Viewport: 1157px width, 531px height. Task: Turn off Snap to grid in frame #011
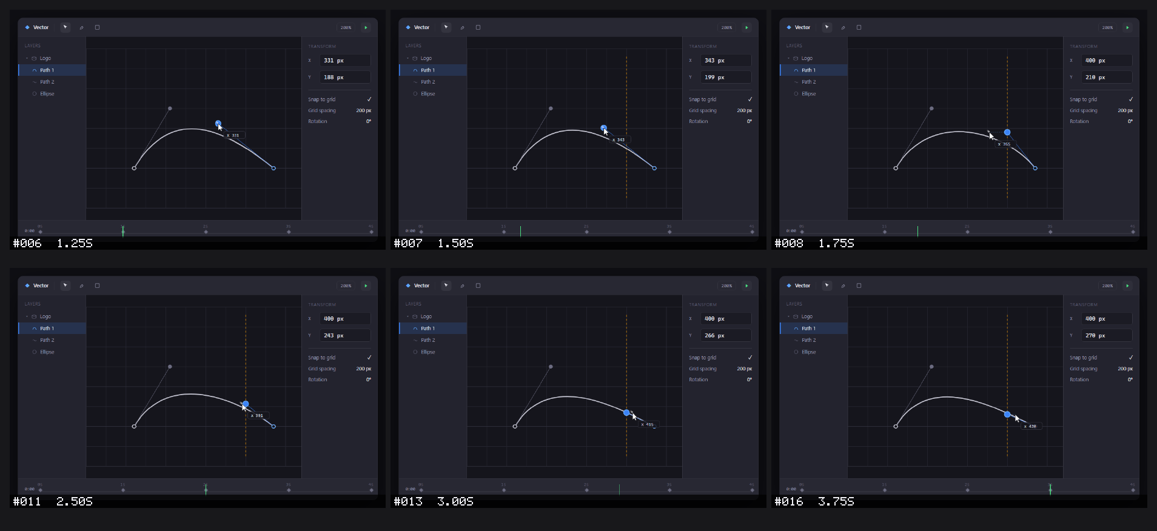[x=369, y=358]
